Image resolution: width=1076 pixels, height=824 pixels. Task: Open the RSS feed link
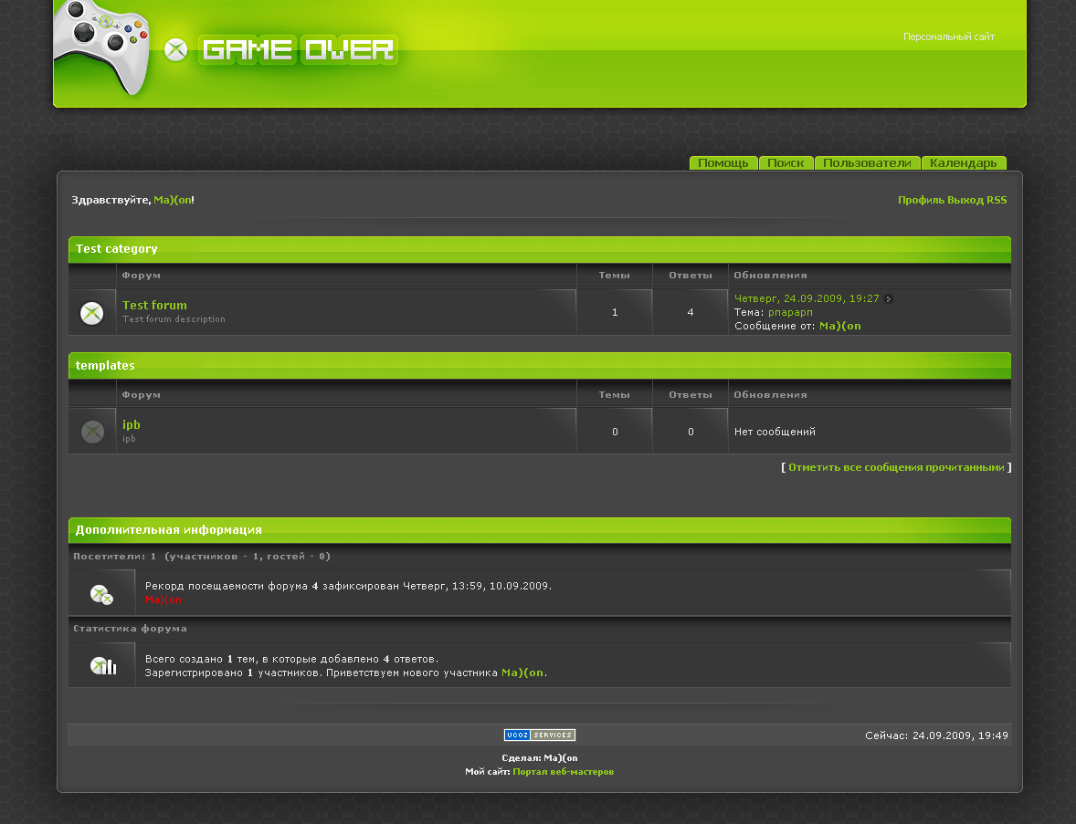[997, 200]
